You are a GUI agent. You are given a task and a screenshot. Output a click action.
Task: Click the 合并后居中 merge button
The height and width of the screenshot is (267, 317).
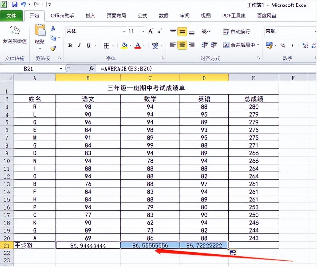pos(239,45)
